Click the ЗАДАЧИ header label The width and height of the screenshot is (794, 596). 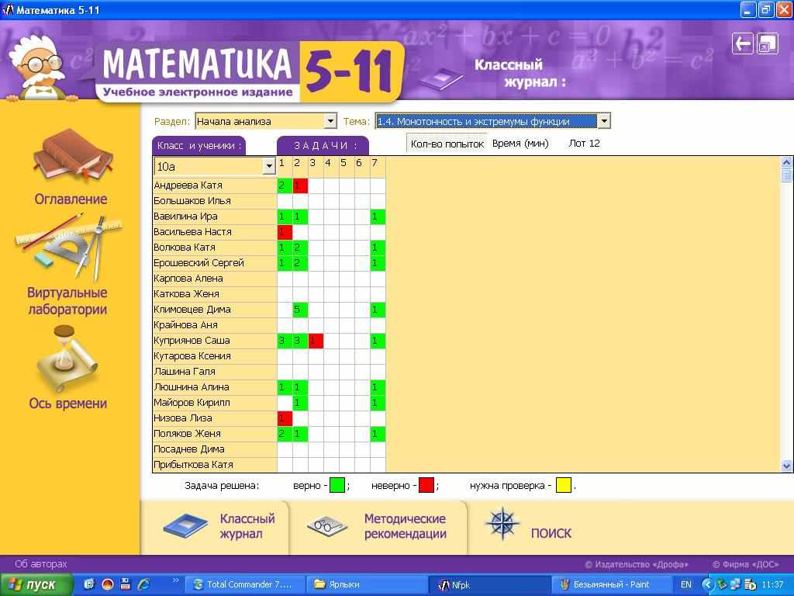(x=323, y=146)
